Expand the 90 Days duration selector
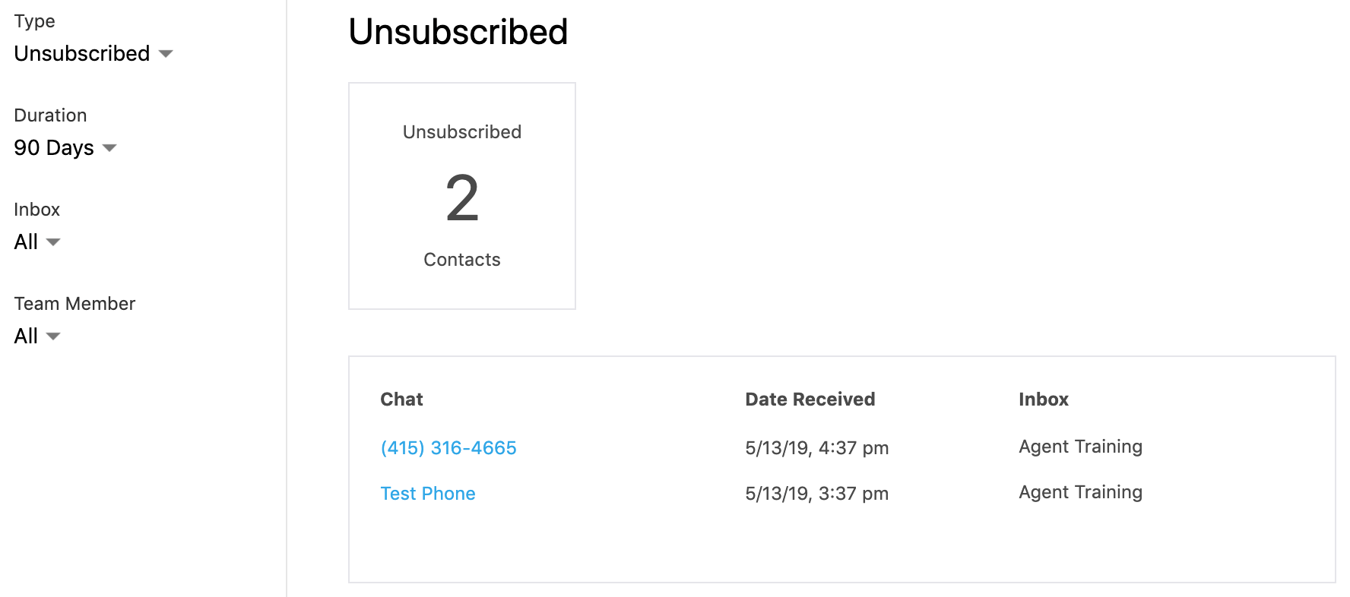The image size is (1350, 597). 54,148
